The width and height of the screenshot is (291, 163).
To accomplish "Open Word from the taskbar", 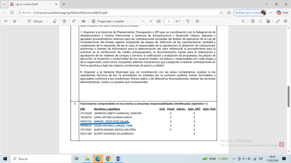I will (119, 159).
